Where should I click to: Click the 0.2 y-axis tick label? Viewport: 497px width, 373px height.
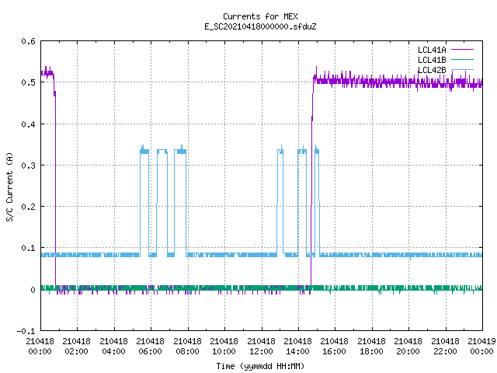(28, 207)
